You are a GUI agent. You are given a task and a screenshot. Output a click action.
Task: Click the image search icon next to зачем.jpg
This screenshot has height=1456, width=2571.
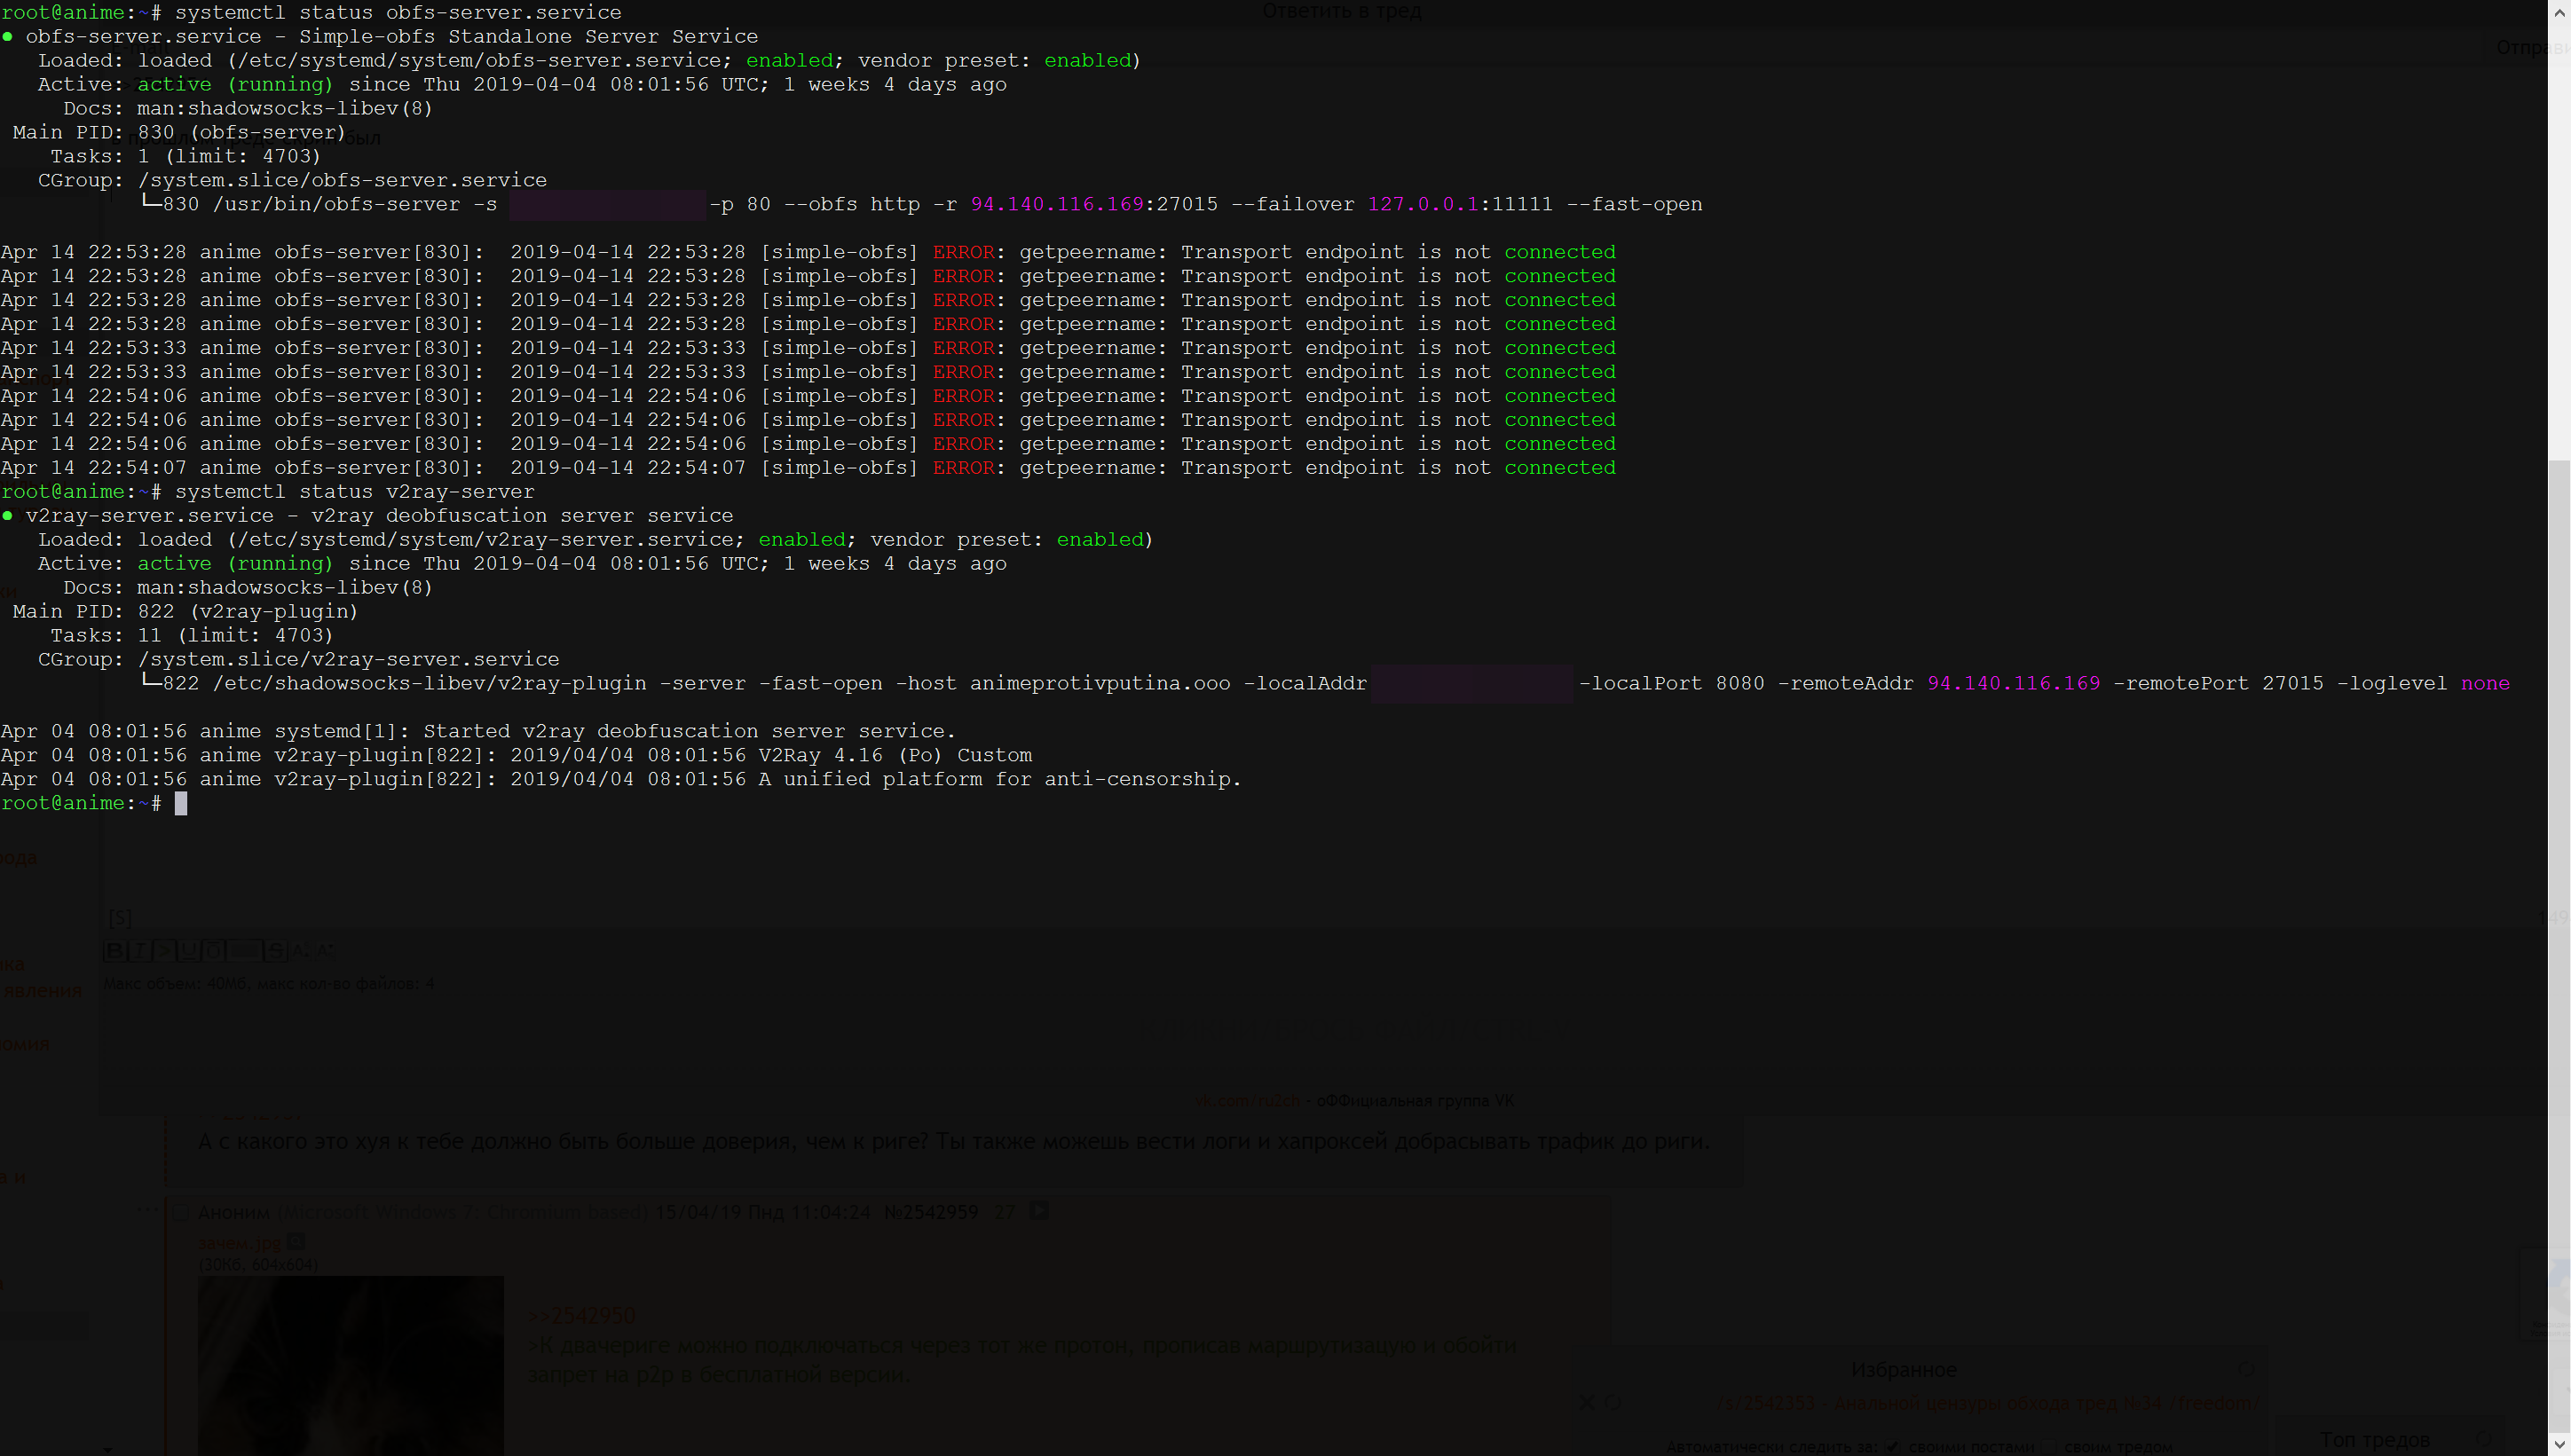coord(296,1241)
